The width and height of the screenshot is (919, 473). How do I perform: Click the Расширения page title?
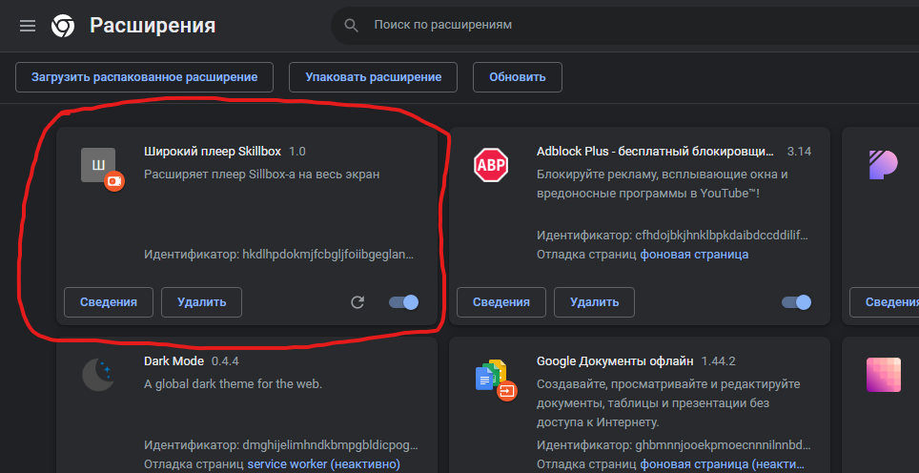coord(153,25)
